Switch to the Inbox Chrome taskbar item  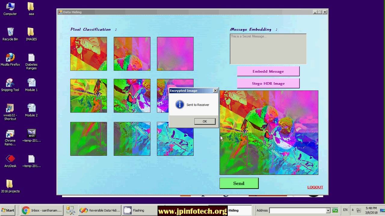[42, 210]
